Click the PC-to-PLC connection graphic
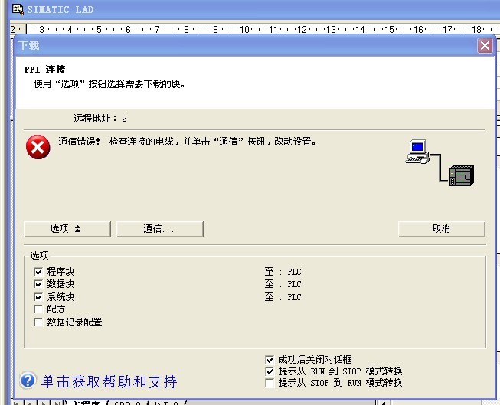This screenshot has height=405, width=500. click(440, 163)
